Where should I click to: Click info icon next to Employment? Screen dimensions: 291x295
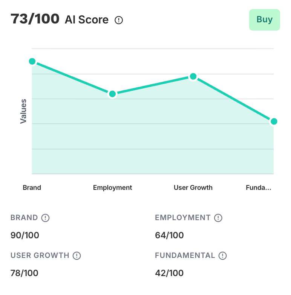[x=218, y=218]
